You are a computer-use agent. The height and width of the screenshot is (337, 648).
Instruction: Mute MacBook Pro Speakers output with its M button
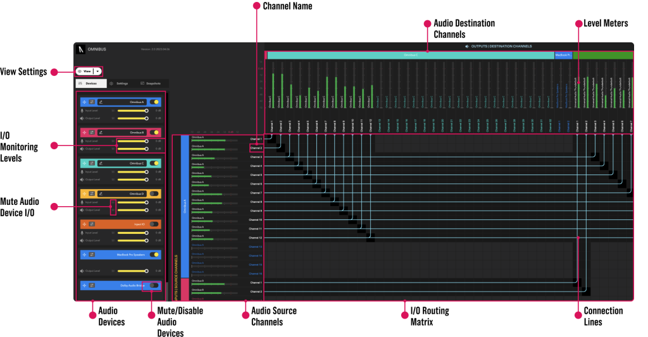pos(113,271)
